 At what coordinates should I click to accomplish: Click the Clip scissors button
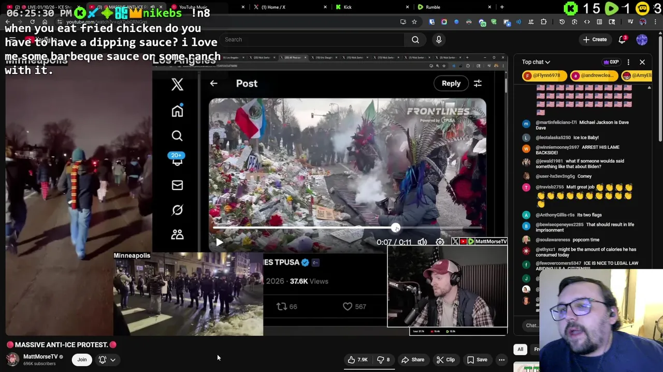[445, 360]
